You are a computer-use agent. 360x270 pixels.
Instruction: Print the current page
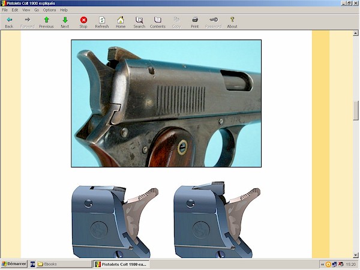pyautogui.click(x=195, y=23)
